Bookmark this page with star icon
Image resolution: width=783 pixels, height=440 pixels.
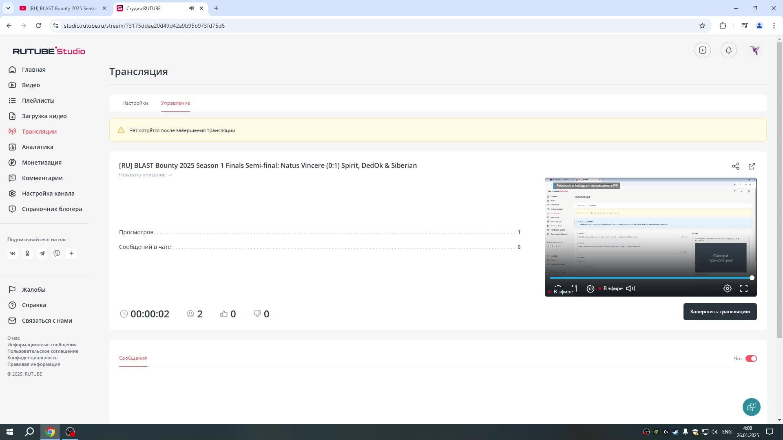pos(702,26)
